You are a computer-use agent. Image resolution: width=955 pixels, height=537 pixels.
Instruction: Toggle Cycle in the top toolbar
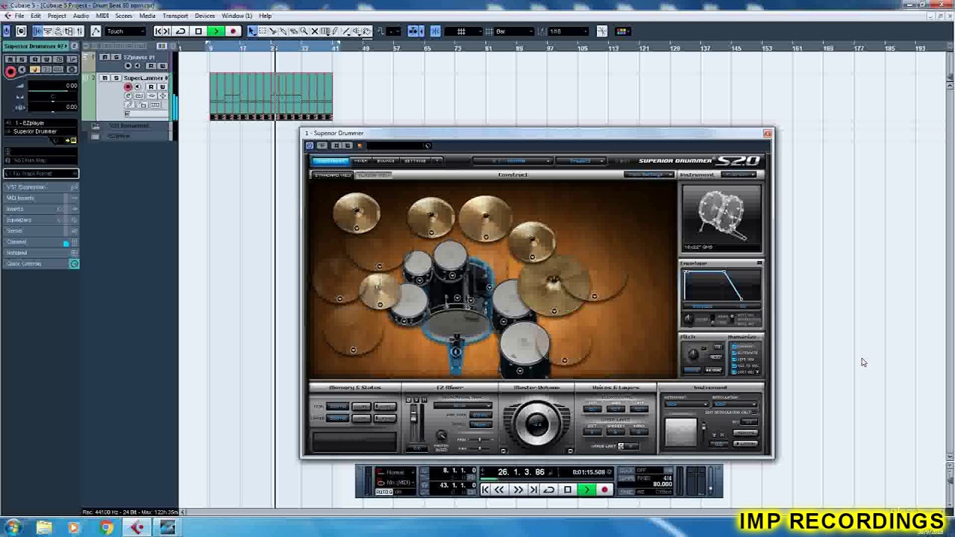(x=180, y=31)
